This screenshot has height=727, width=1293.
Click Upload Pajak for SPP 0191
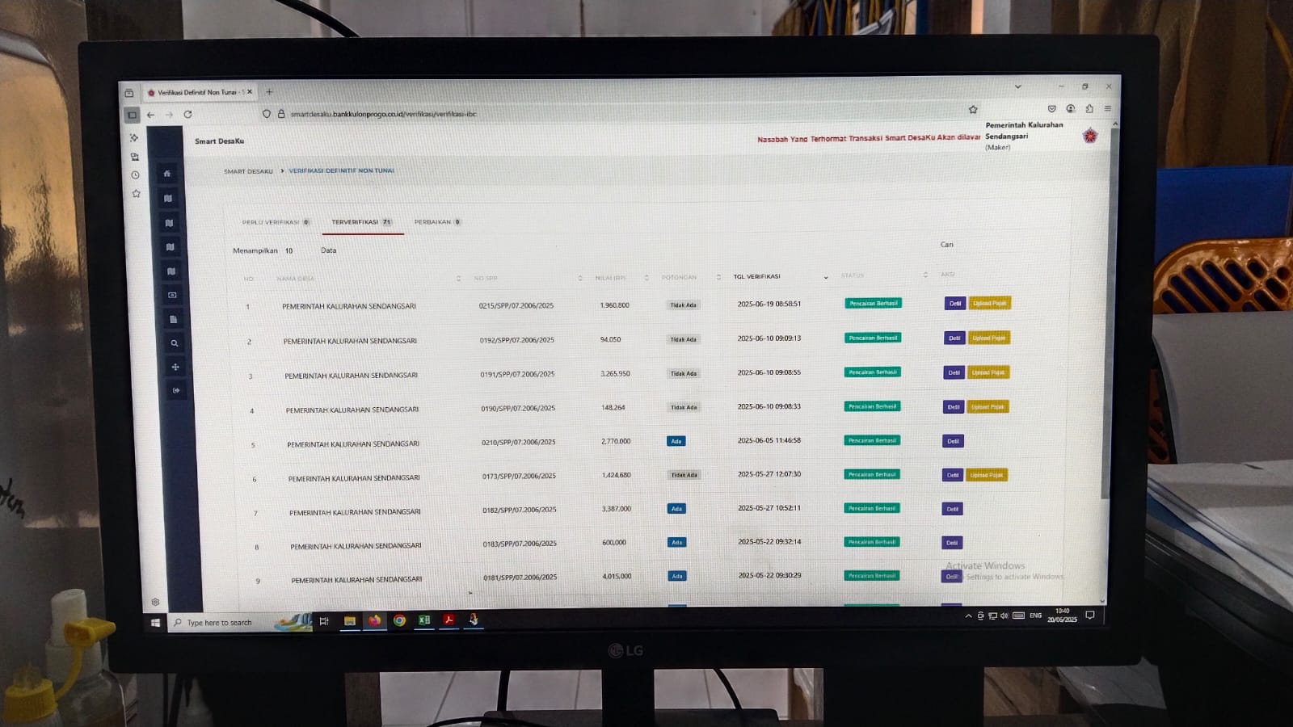point(988,372)
